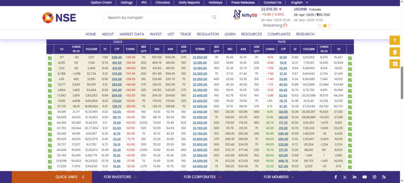Viewport: 404px width, 183px height.
Task: Expand the For Members footer menu
Action: (x=280, y=177)
